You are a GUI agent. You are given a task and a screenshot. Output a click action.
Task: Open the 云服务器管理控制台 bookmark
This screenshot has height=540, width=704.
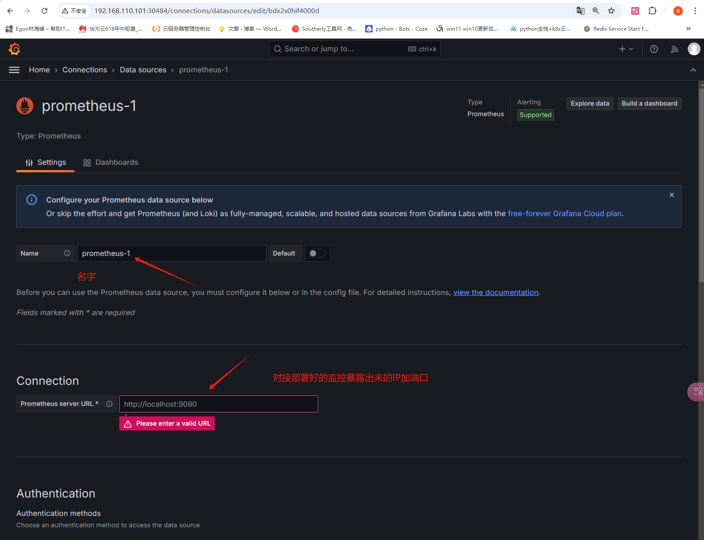coord(181,29)
